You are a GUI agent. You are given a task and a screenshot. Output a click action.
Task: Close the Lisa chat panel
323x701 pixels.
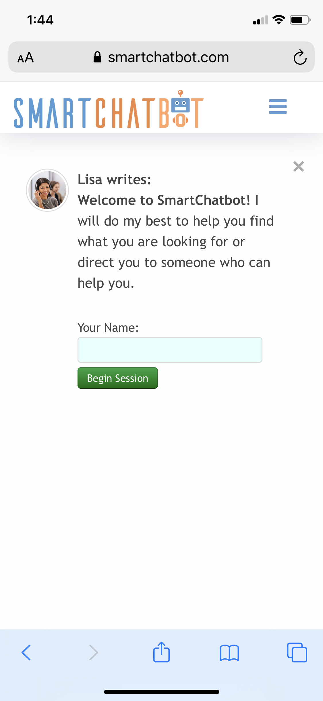coord(299,166)
